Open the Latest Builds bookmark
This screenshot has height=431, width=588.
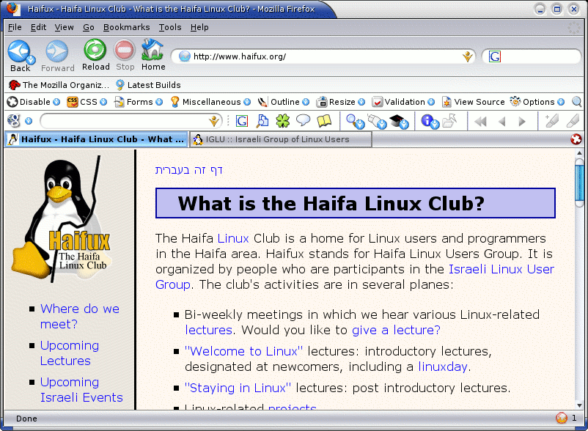click(148, 85)
